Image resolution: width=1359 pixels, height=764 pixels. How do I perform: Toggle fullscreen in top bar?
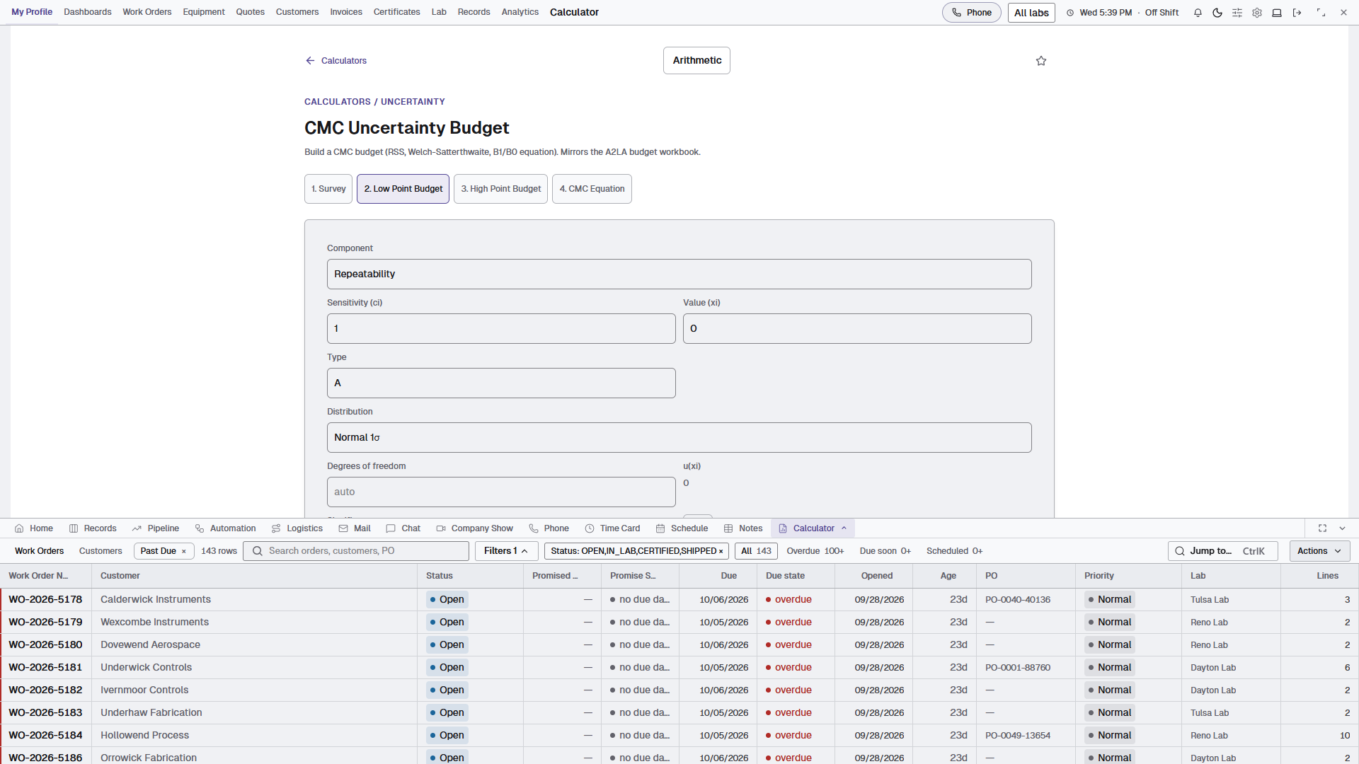pos(1321,13)
